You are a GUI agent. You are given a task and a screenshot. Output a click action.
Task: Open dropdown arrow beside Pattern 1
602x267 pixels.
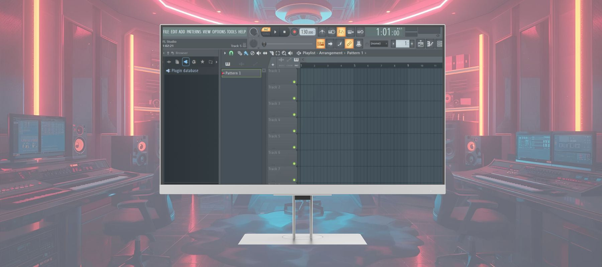coord(264,71)
